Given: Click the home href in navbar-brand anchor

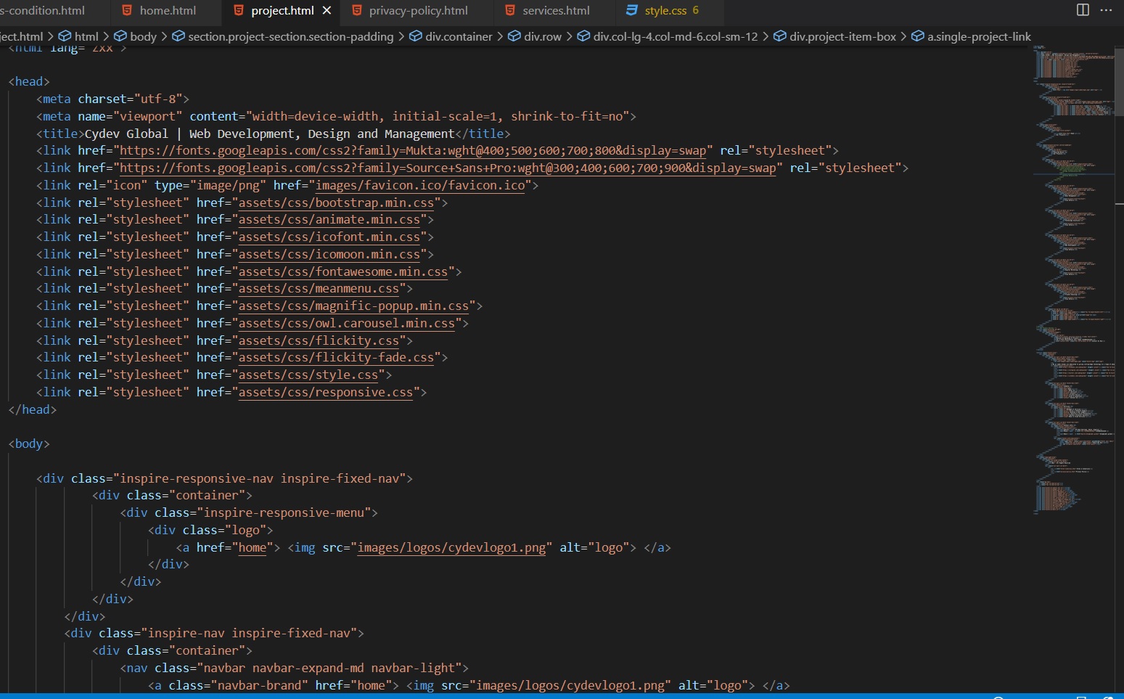Looking at the screenshot, I should click(x=371, y=686).
